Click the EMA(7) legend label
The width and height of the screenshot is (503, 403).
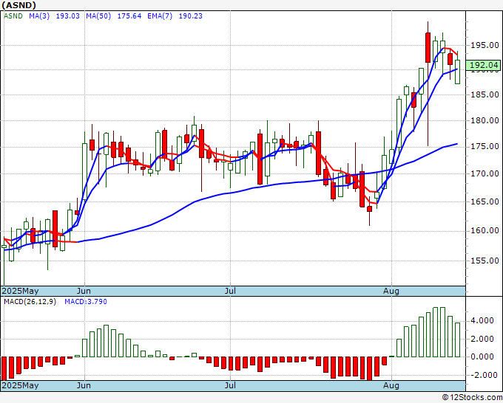point(160,16)
